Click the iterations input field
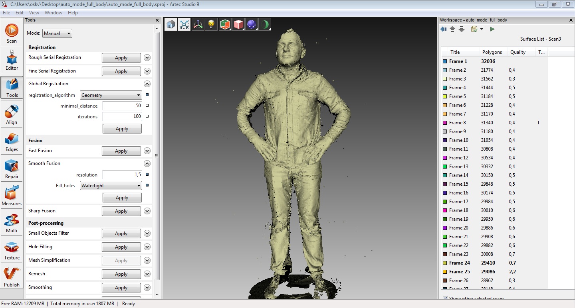This screenshot has width=575, height=308. point(122,116)
